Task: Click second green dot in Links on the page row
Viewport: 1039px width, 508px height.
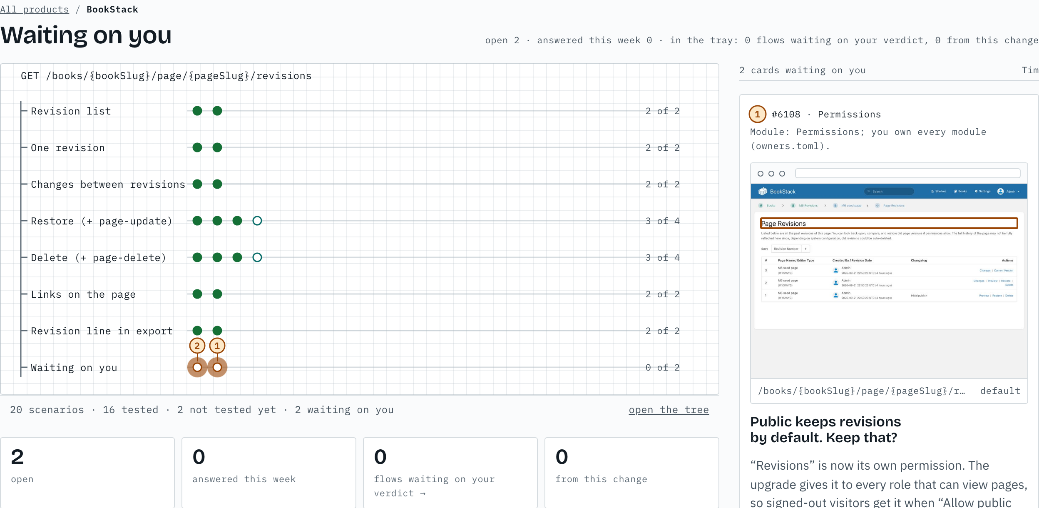Action: click(217, 294)
